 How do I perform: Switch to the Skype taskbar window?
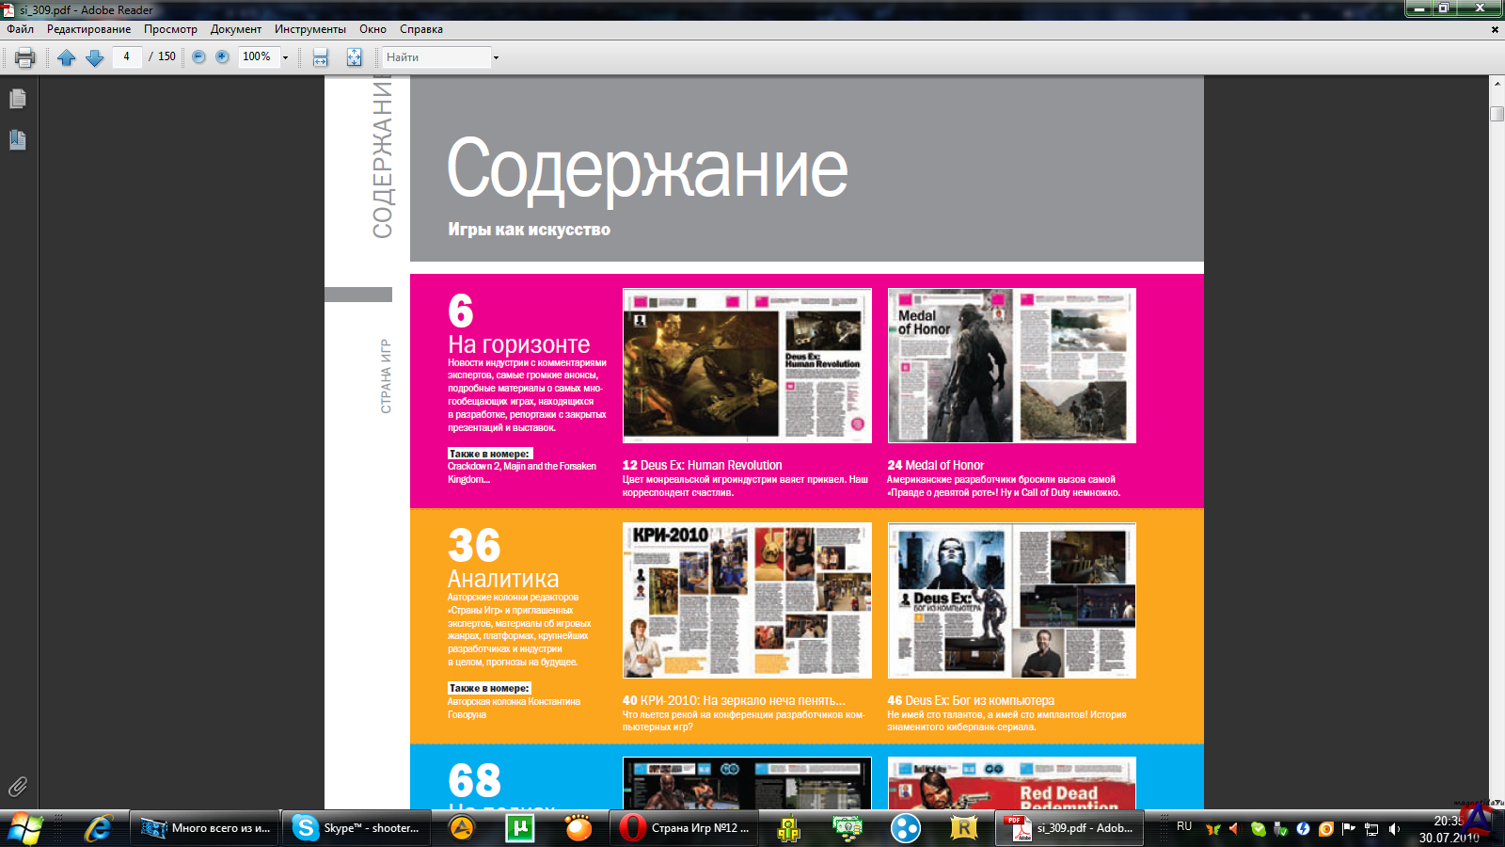(x=356, y=828)
